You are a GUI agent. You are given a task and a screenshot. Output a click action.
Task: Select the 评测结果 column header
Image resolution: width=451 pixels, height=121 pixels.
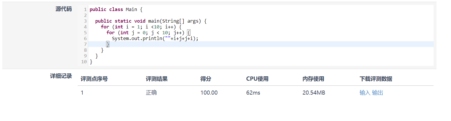[157, 79]
